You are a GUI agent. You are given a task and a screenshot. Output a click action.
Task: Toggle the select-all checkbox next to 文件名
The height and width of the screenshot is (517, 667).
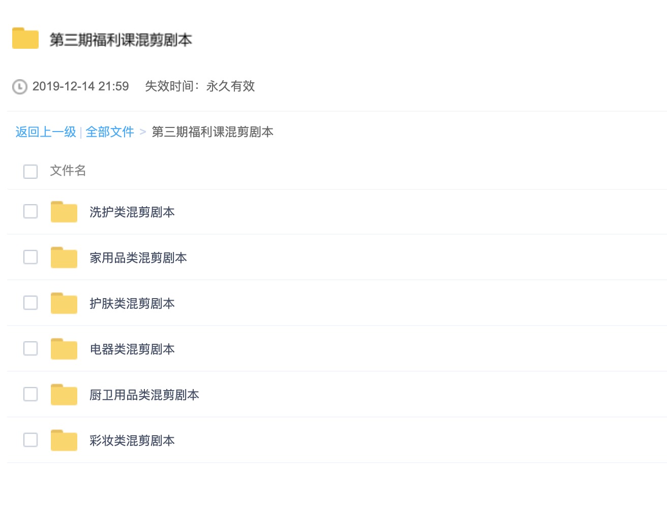(x=31, y=171)
